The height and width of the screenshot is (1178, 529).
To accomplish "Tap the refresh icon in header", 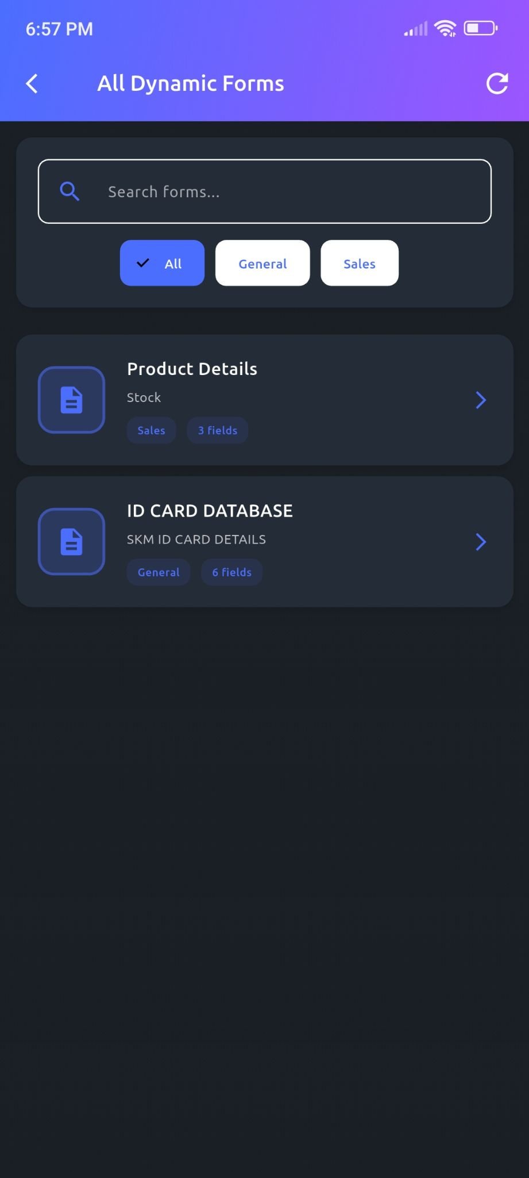I will coord(497,83).
